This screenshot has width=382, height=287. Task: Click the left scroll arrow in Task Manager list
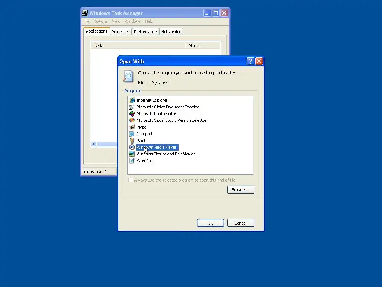[94, 144]
